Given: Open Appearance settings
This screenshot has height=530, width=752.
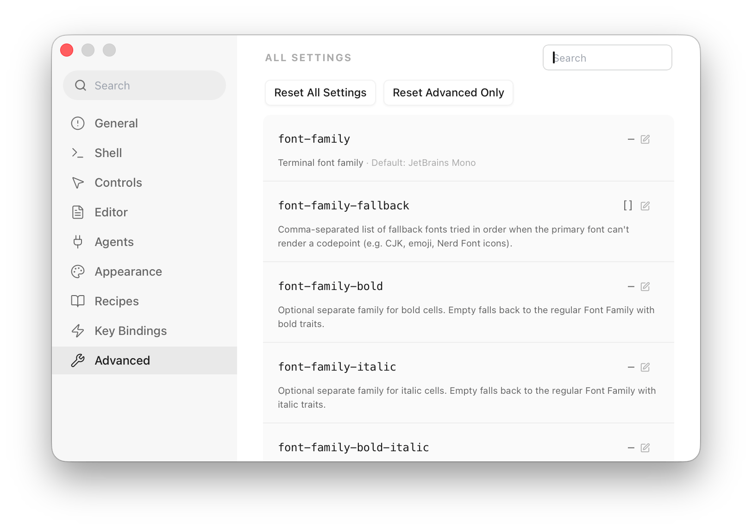Looking at the screenshot, I should [144, 271].
